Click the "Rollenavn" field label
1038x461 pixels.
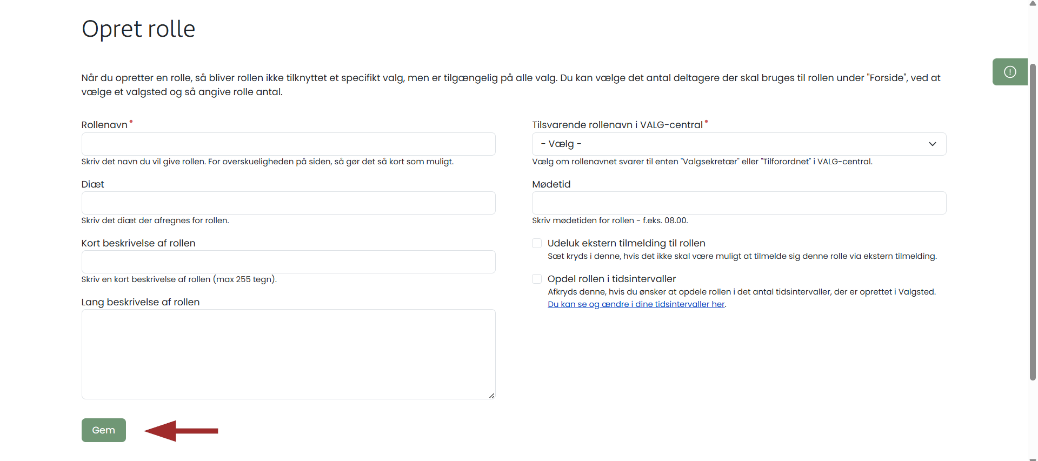[104, 125]
